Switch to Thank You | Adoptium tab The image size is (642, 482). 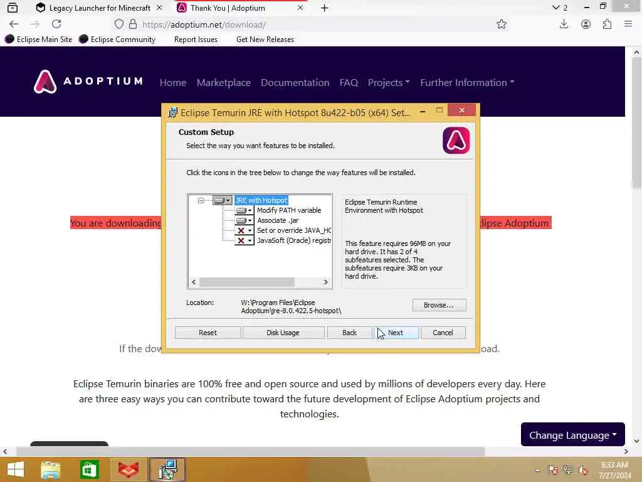tap(228, 8)
